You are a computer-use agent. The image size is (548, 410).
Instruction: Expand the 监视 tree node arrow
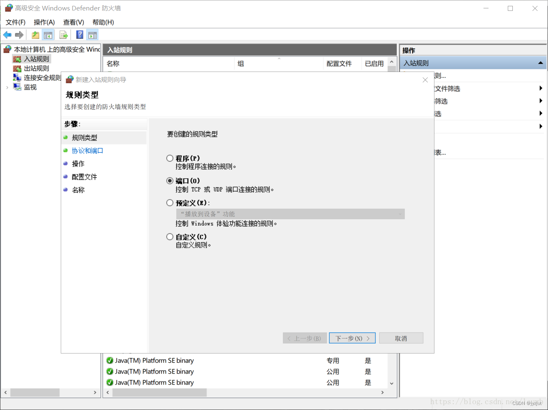(7, 87)
